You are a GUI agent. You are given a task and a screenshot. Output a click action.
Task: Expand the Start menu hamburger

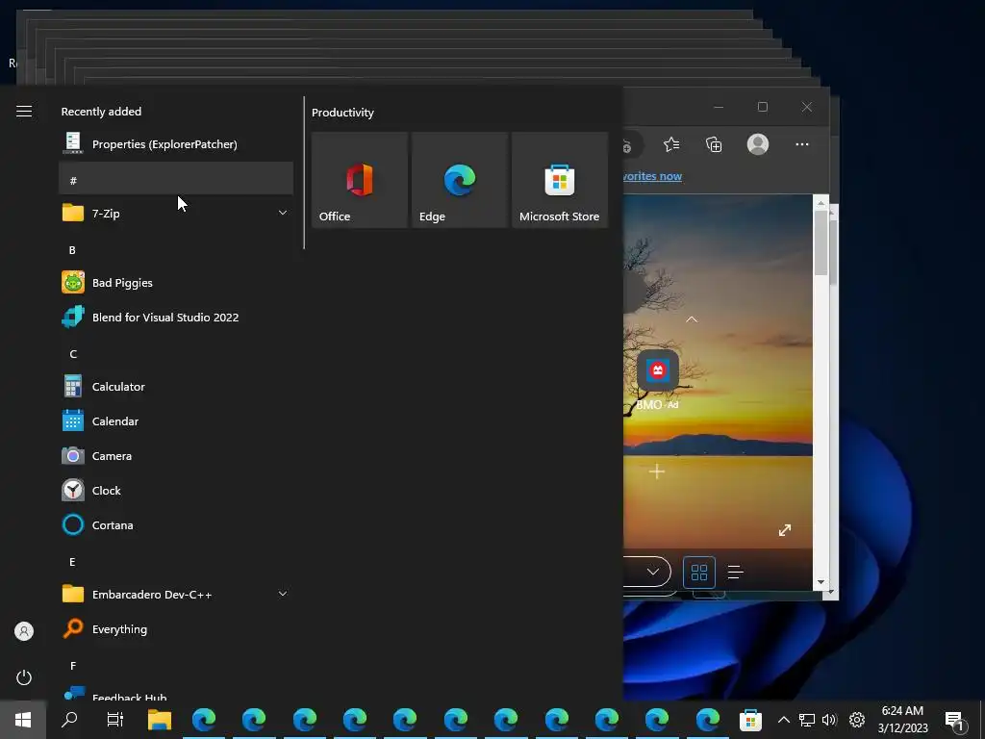click(x=24, y=112)
